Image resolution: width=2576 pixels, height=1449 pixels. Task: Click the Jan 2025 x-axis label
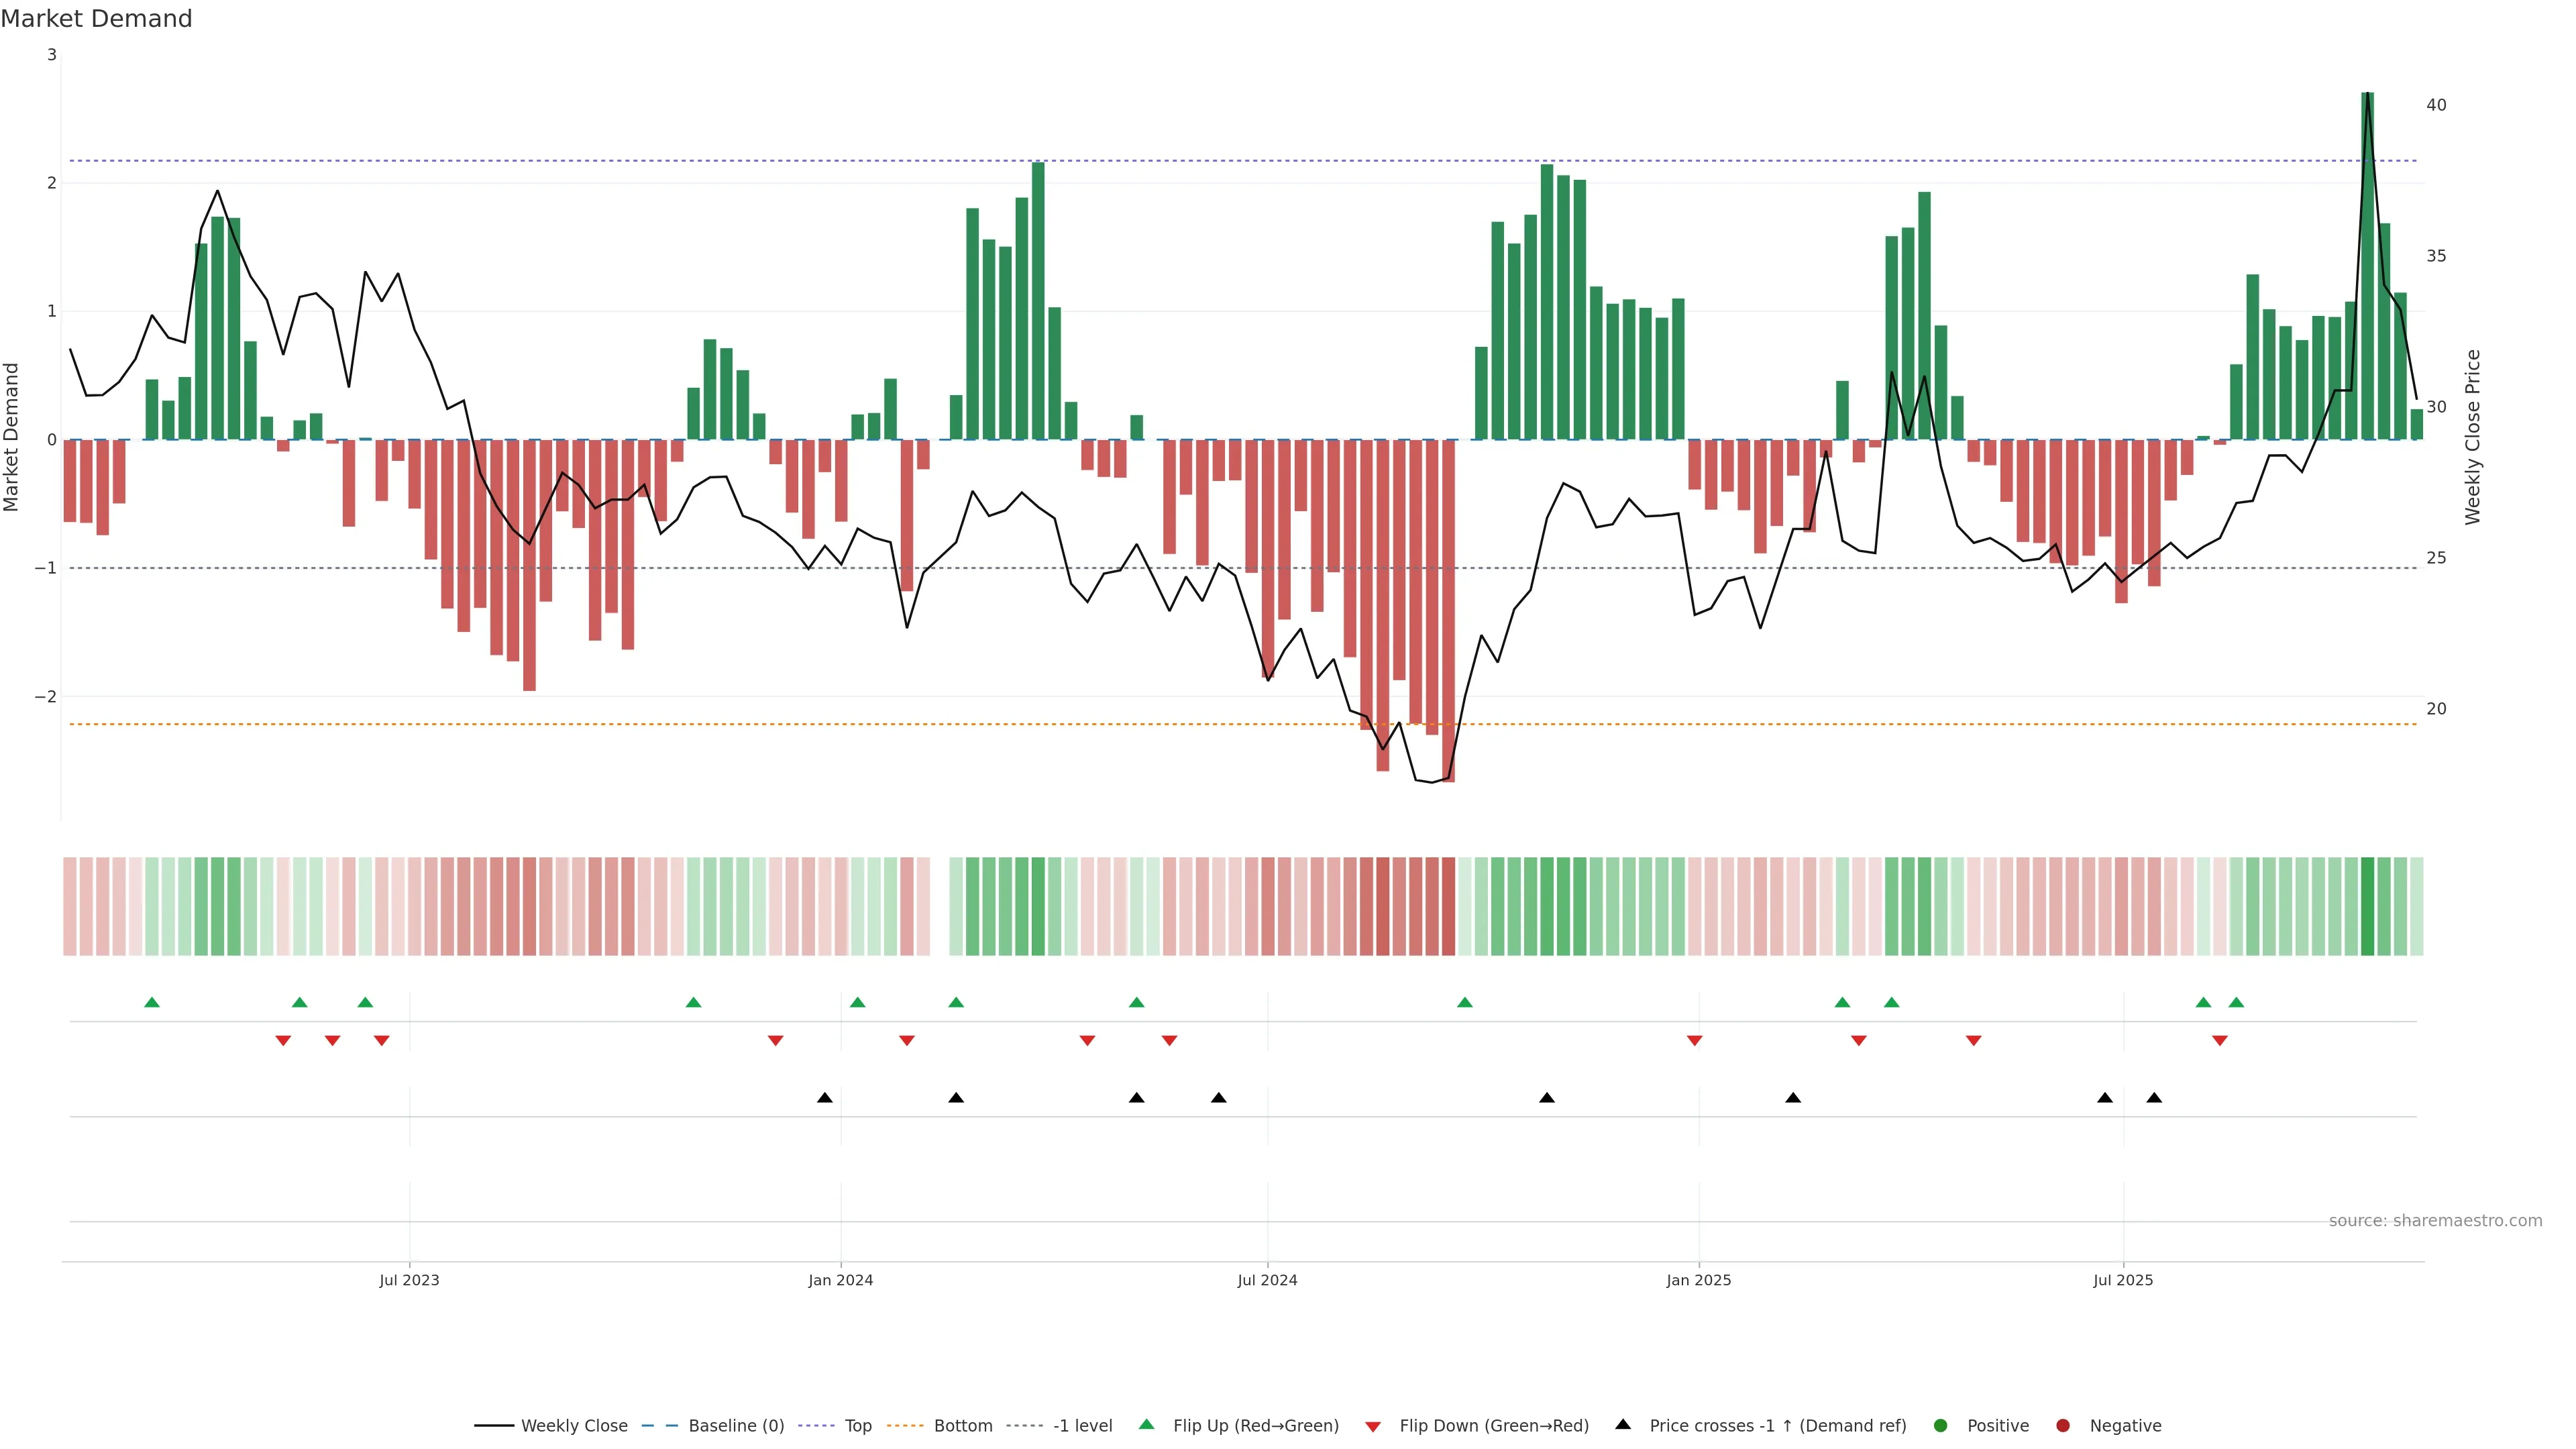[1698, 1280]
